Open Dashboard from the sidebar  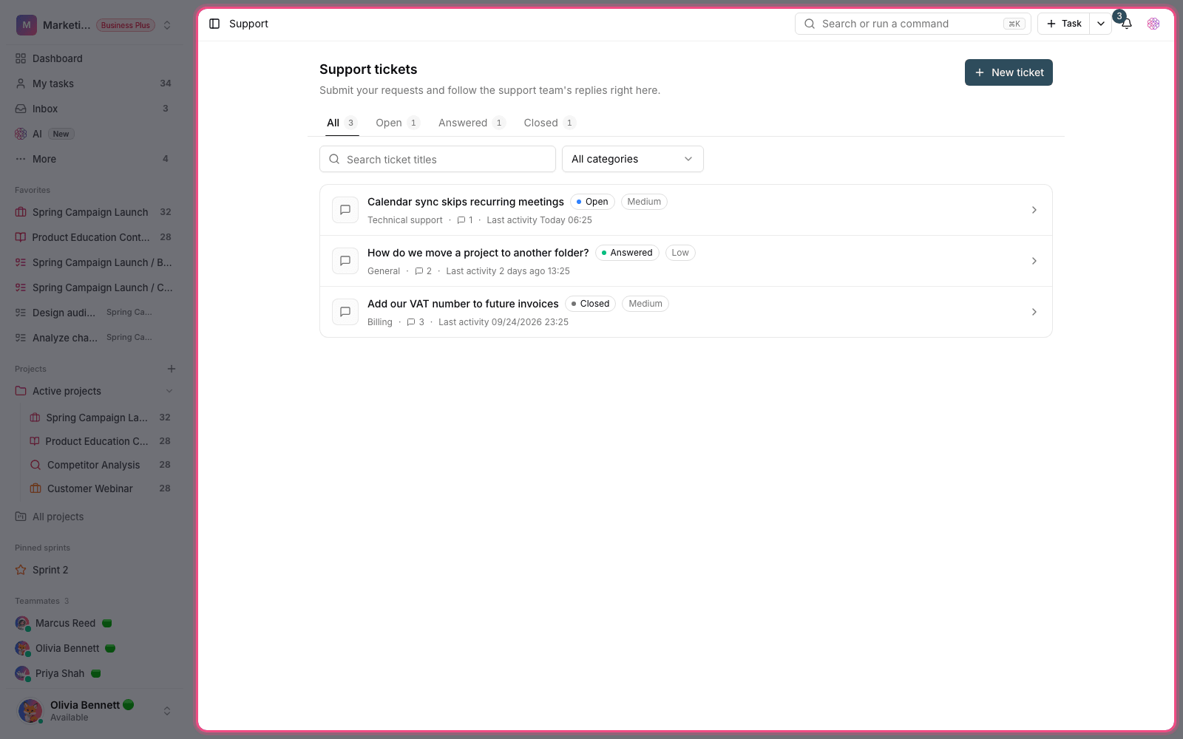point(95,58)
